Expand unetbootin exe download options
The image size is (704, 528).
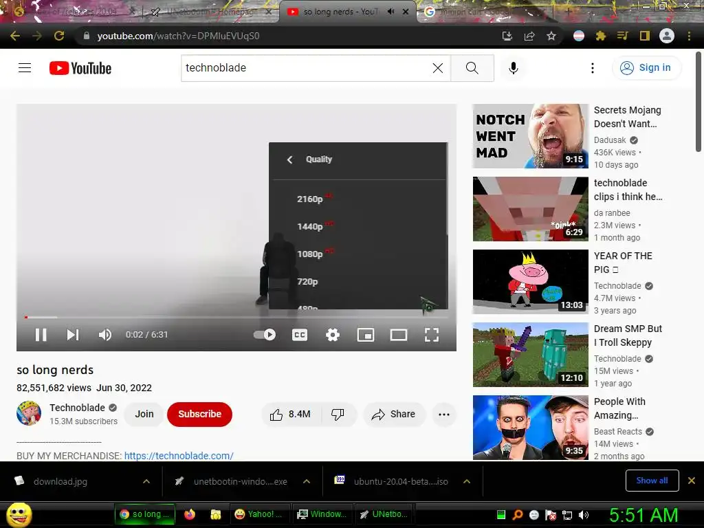coord(307,481)
